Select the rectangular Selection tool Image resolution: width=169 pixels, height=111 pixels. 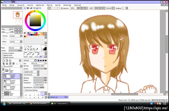point(25,47)
